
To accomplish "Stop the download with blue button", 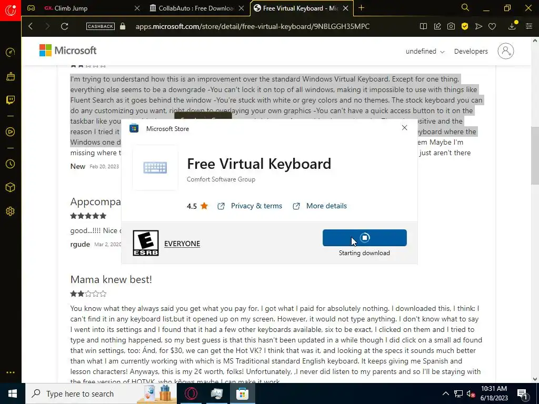I will click(x=364, y=238).
